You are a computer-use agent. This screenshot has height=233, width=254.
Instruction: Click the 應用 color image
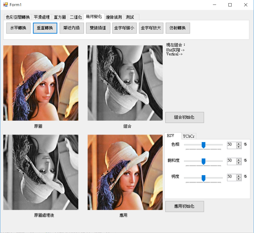click(125, 172)
